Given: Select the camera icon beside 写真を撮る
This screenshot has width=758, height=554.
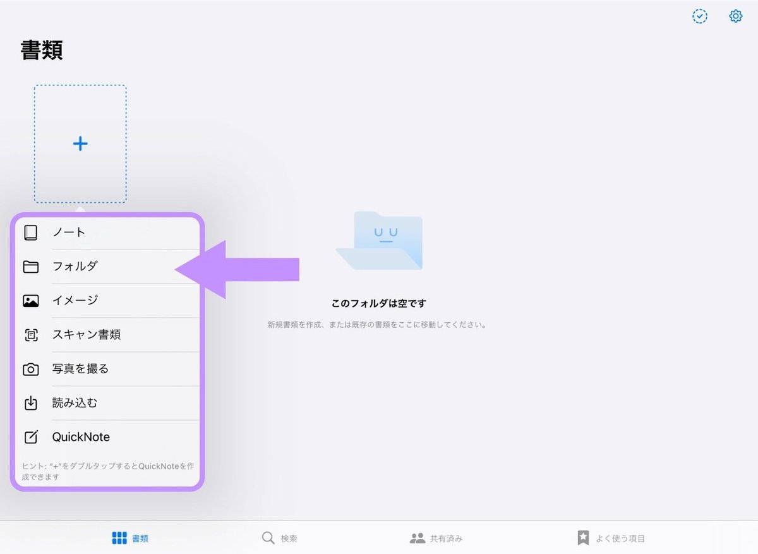Looking at the screenshot, I should pyautogui.click(x=30, y=368).
